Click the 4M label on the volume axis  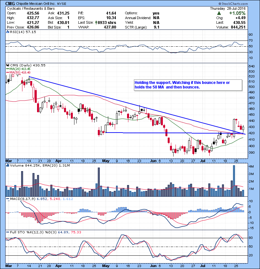[251, 166]
